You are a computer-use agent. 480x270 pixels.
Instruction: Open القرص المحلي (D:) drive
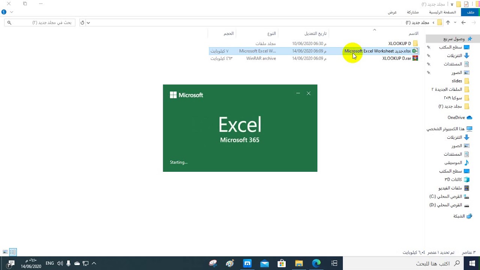click(449, 205)
